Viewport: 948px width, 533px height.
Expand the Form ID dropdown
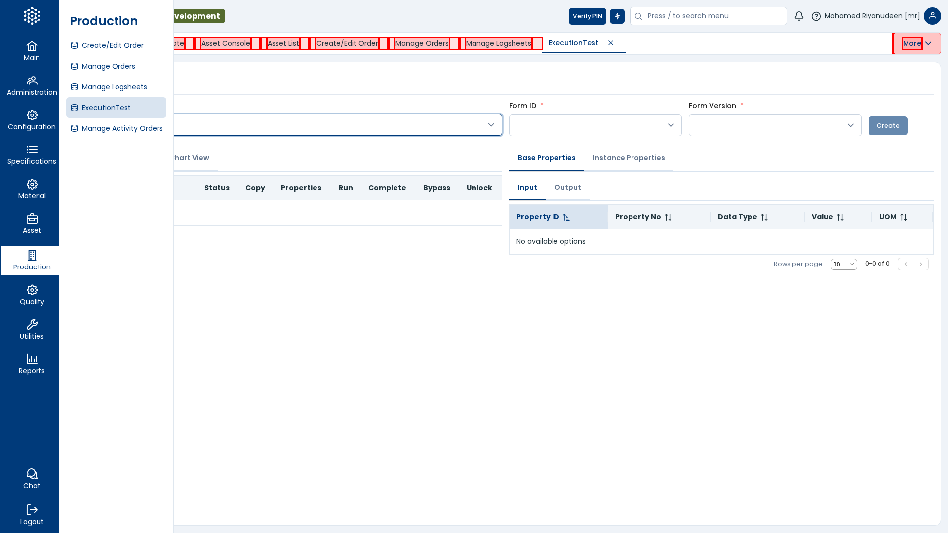[x=595, y=125]
